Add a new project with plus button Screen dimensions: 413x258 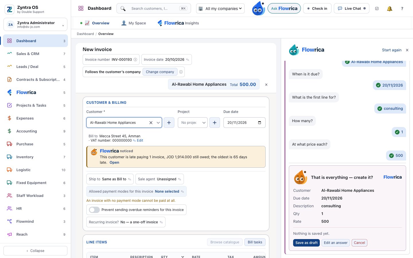[215, 123]
